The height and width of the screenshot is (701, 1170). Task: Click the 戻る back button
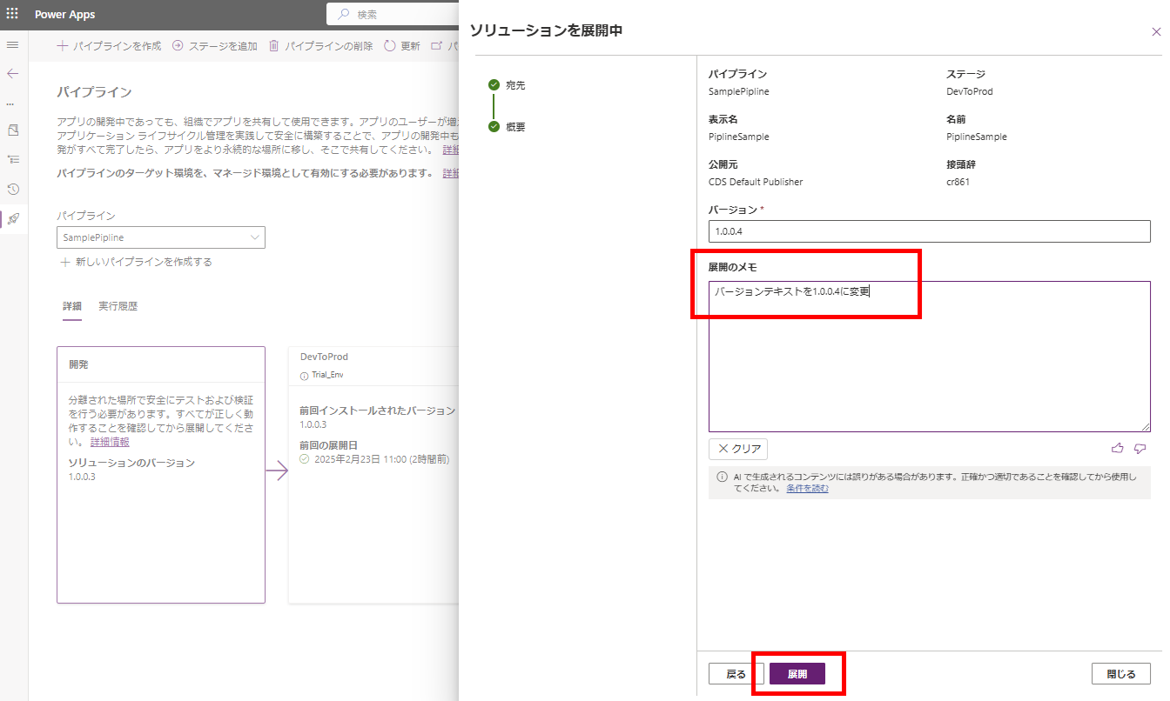[x=736, y=674]
